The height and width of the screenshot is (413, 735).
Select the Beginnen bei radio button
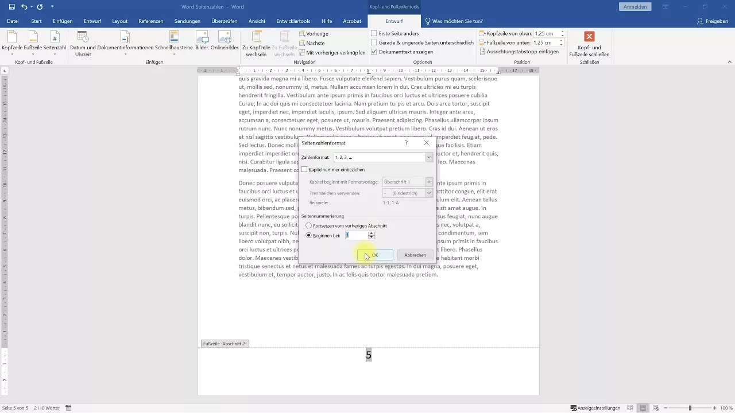click(309, 235)
